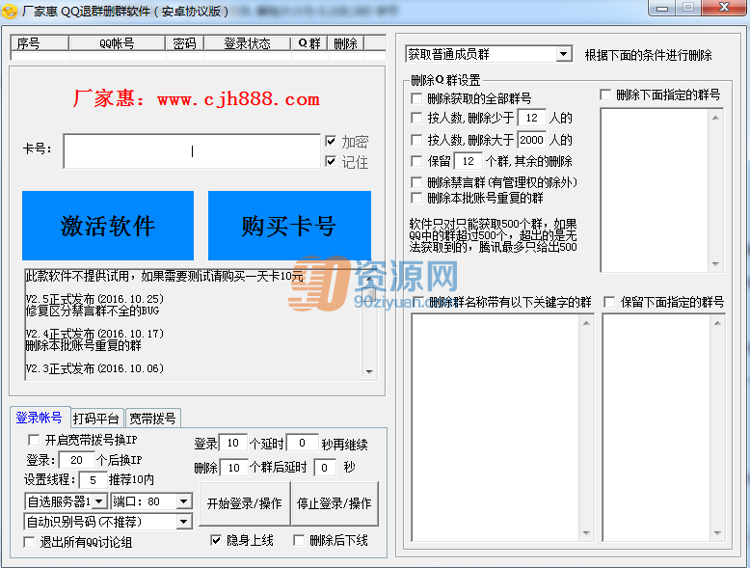
Task: Open the 自动识别号码(不推荐) dropdown
Action: (x=184, y=522)
